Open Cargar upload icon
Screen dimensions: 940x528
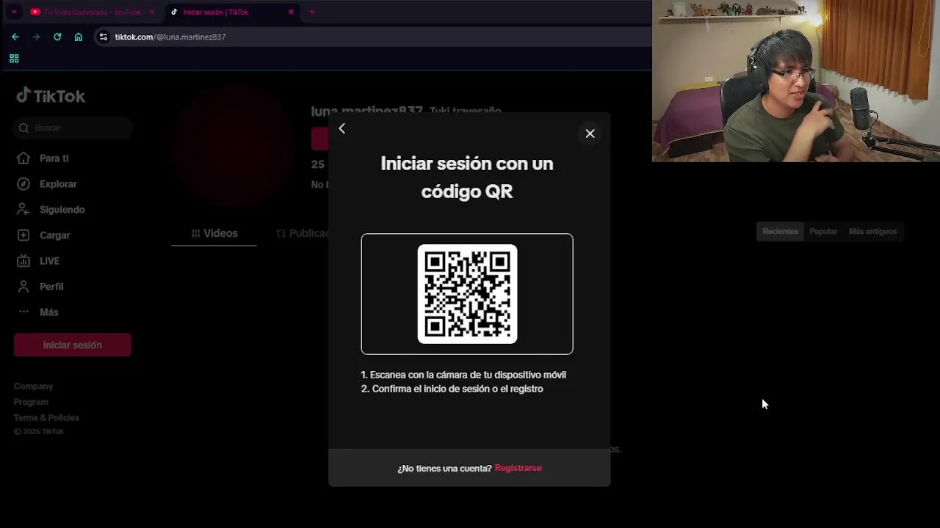click(23, 235)
